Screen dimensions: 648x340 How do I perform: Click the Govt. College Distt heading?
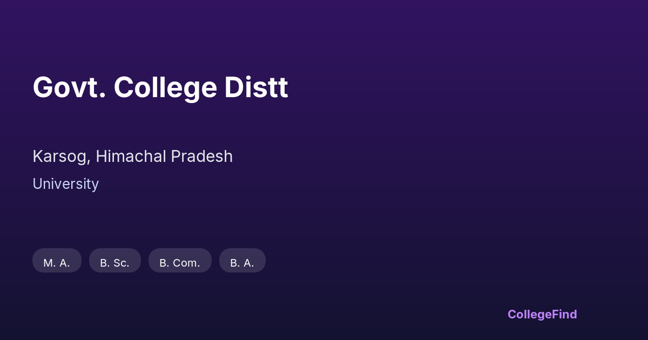tap(160, 87)
